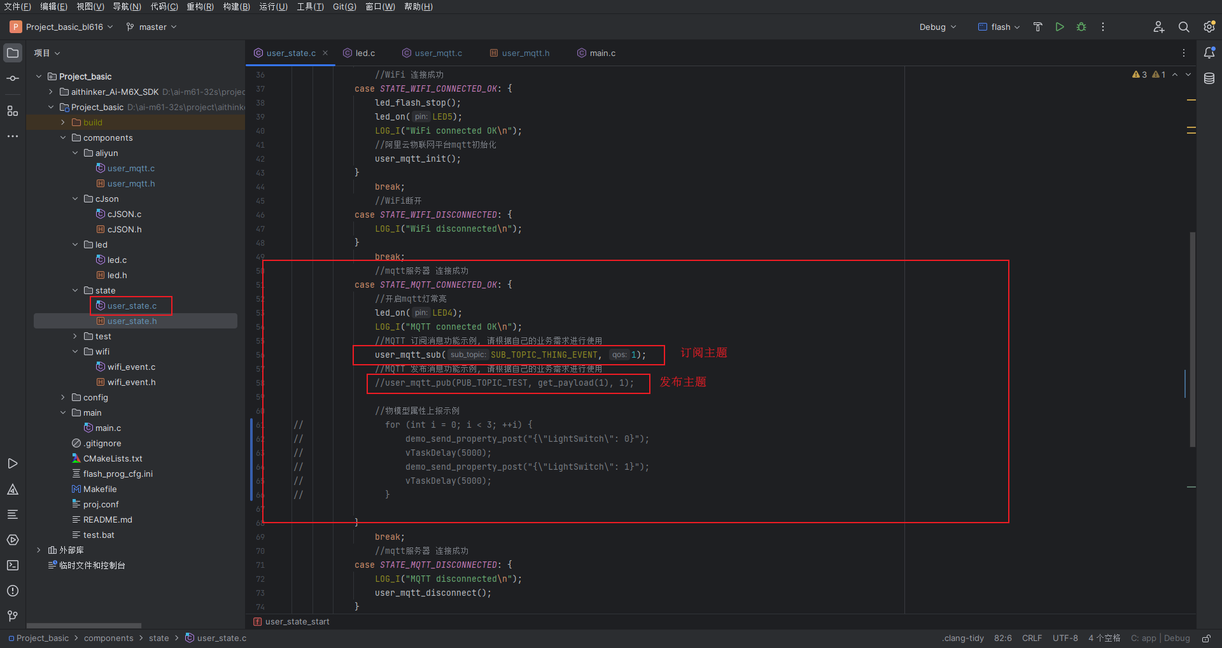This screenshot has width=1222, height=648.
Task: Select CMakeLists.txt in tree
Action: click(x=113, y=458)
